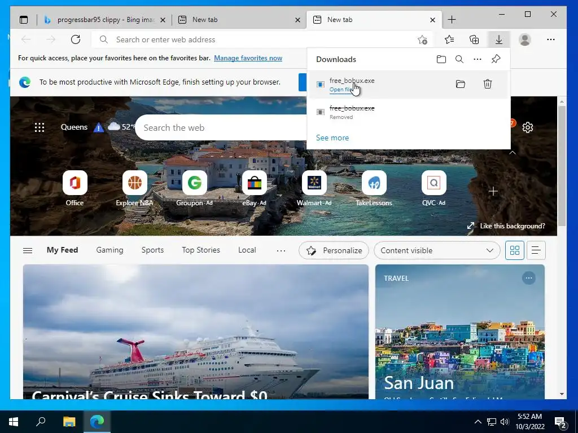This screenshot has height=433, width=578.
Task: Open File Explorer from taskbar
Action: click(x=69, y=422)
